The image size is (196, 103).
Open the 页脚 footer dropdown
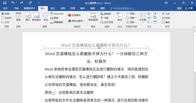[x=131, y=18]
